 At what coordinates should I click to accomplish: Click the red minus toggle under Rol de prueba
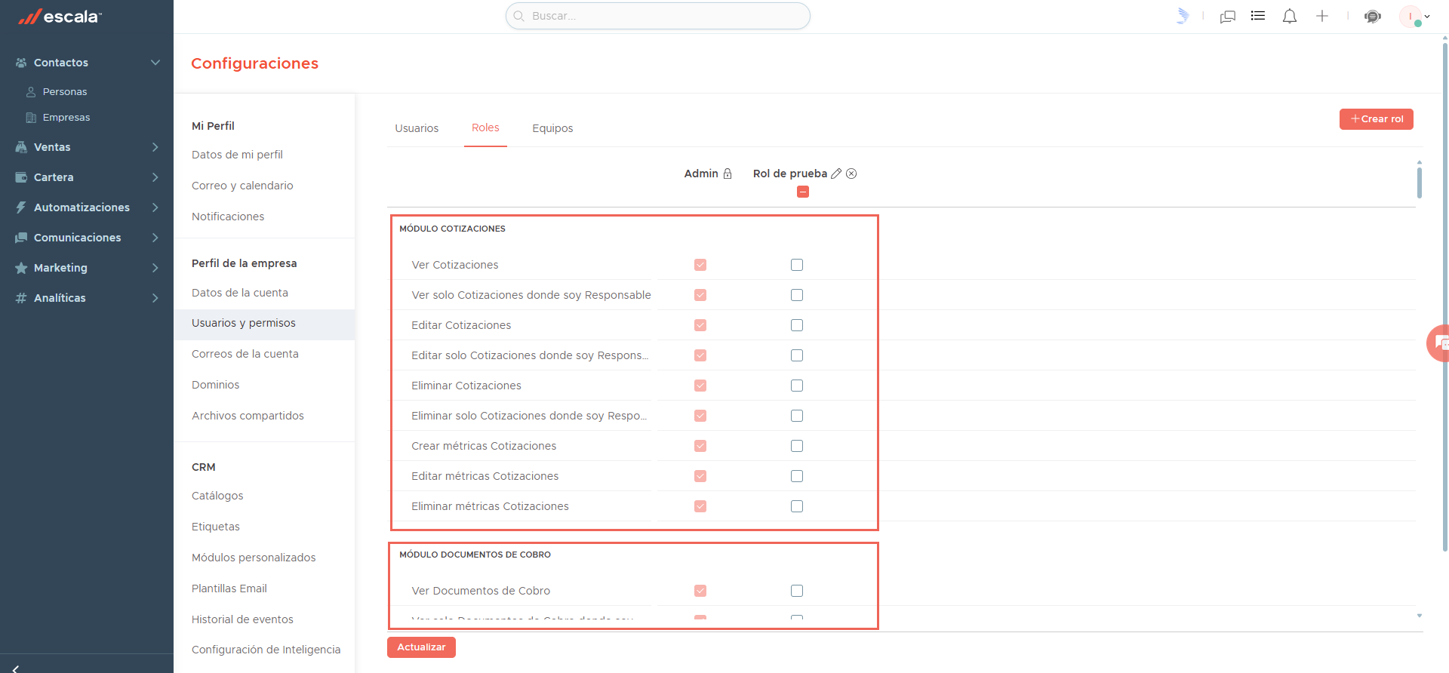(803, 192)
